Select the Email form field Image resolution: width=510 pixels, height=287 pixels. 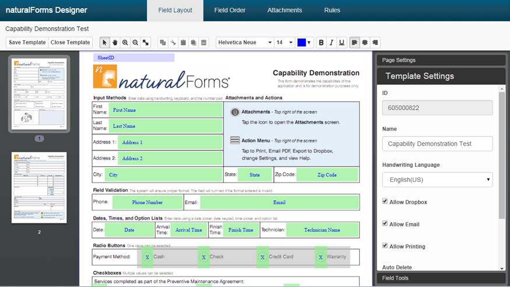pos(279,202)
